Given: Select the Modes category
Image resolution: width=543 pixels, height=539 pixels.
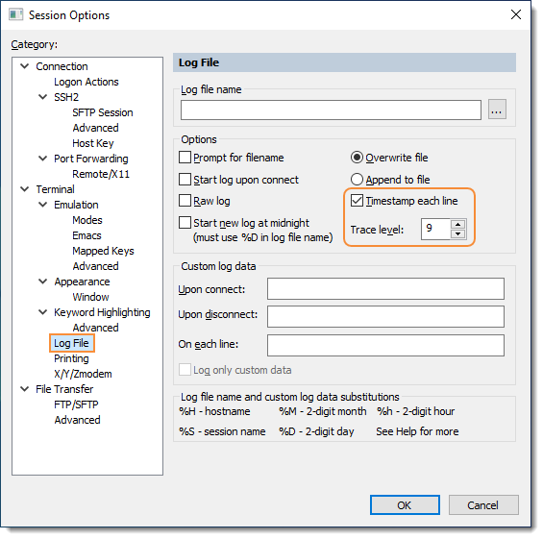Looking at the screenshot, I should [x=87, y=220].
